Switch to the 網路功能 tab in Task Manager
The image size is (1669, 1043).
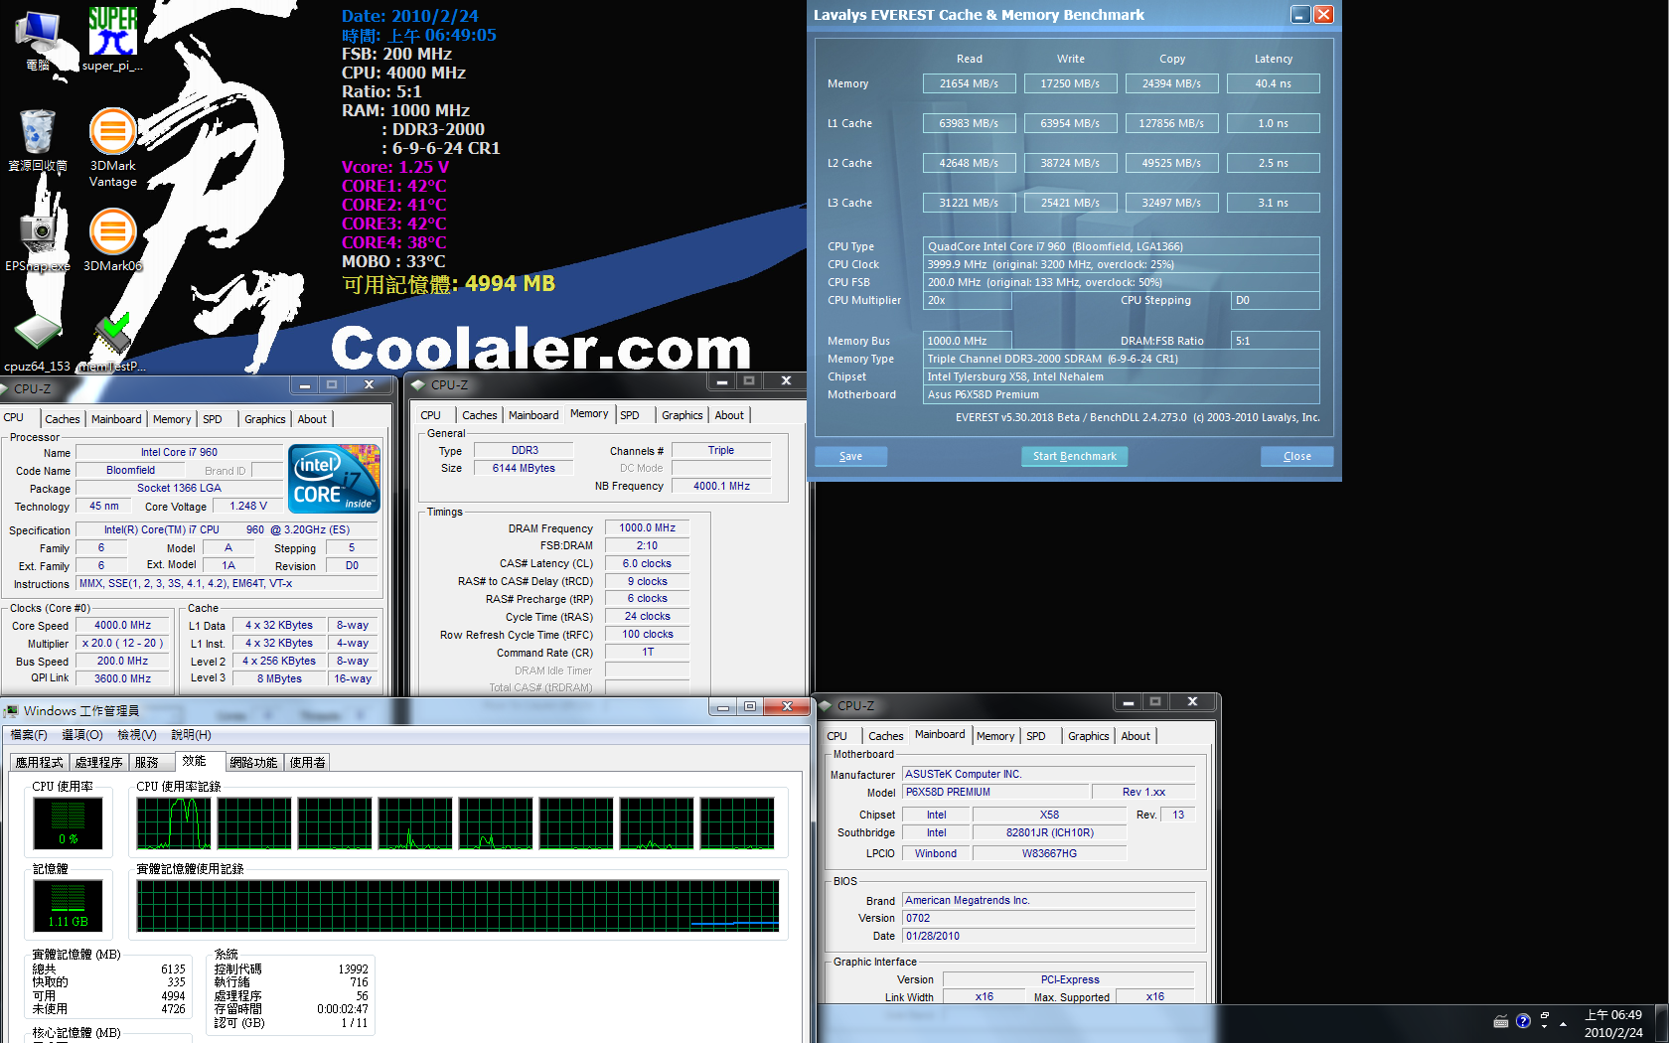[253, 762]
